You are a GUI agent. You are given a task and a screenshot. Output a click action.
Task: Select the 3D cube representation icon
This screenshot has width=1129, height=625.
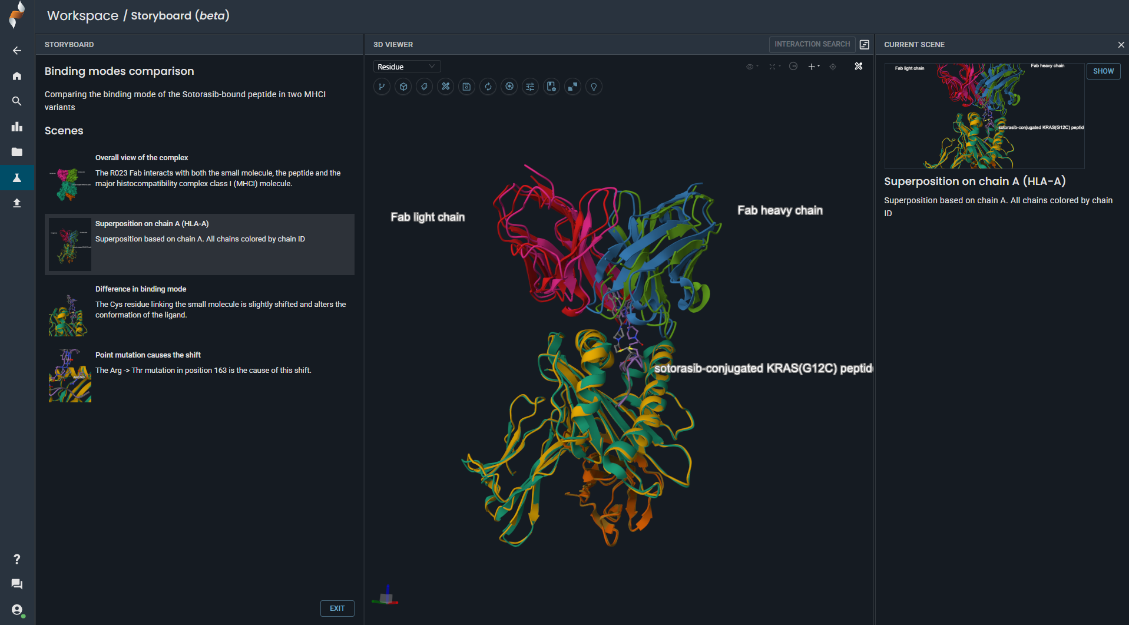coord(403,87)
